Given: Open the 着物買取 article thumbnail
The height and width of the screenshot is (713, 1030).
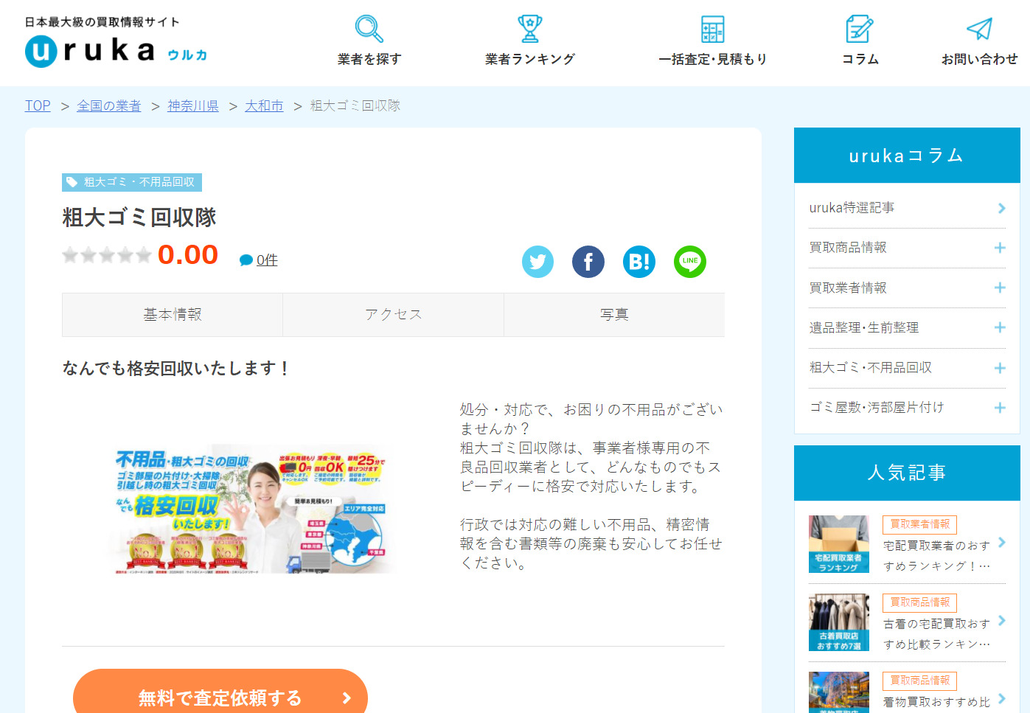Looking at the screenshot, I should (x=839, y=692).
